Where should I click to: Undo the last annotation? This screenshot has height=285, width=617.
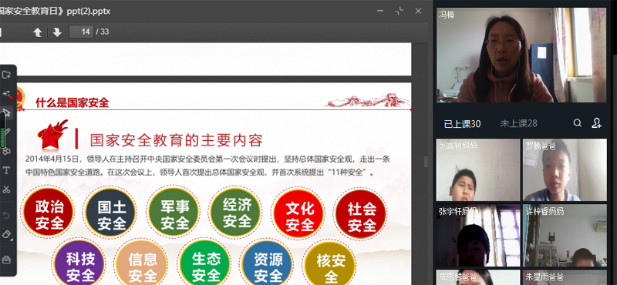tap(6, 215)
